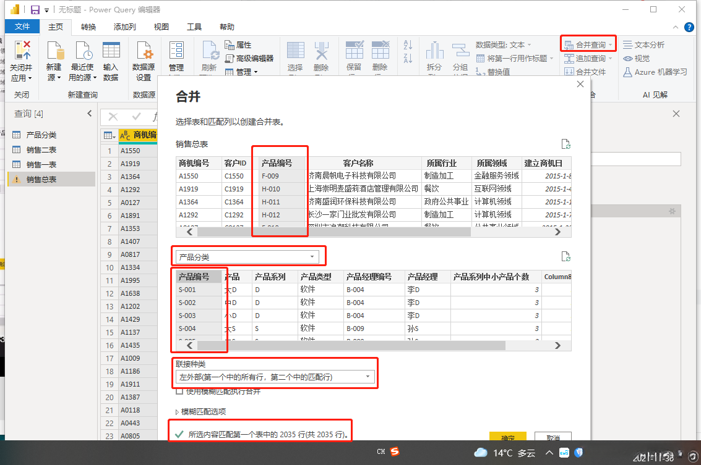Select the 销售一表 query in the list
This screenshot has height=465, width=701.
[x=41, y=164]
